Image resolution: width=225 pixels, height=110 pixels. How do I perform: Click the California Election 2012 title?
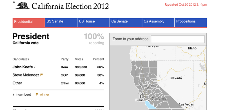point(70,6)
